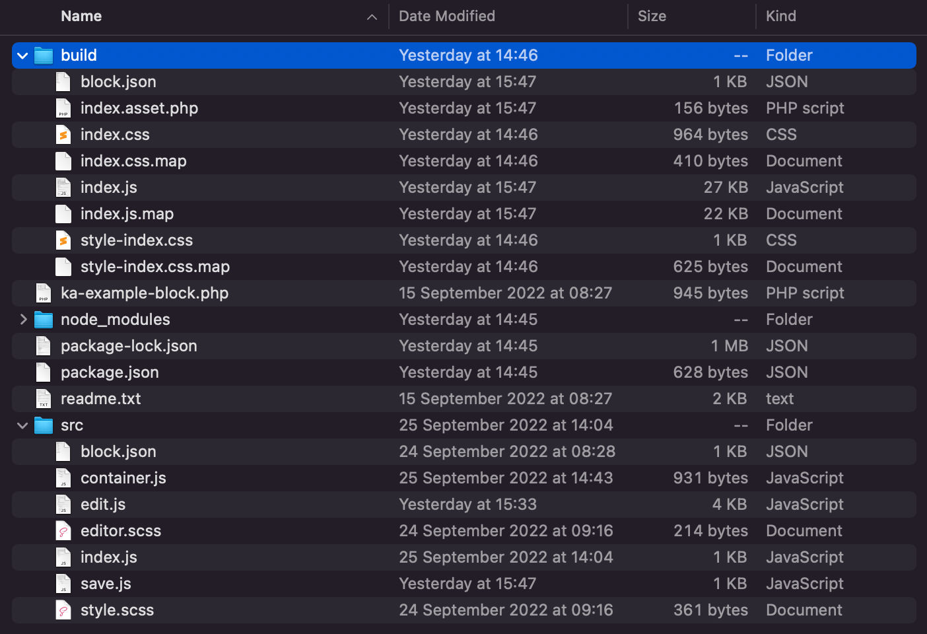
Task: Sort files by the Size column
Action: pyautogui.click(x=652, y=16)
